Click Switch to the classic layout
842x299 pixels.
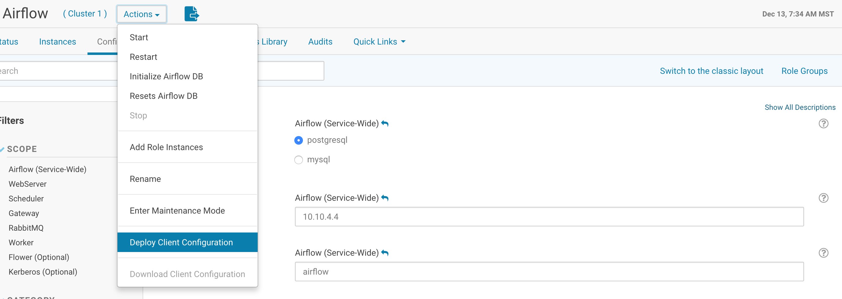click(712, 71)
